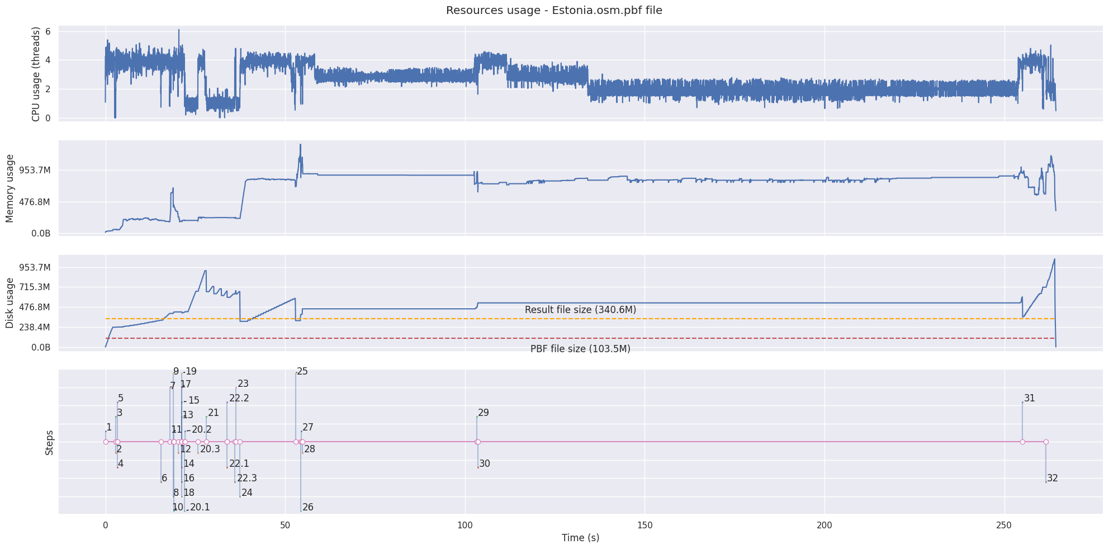Click the '100' tick on the time axis
The height and width of the screenshot is (549, 1109).
pos(465,526)
